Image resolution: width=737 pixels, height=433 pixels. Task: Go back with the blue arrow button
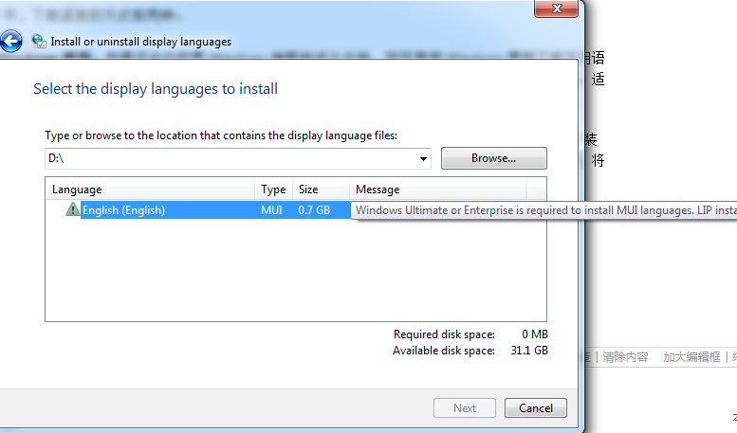tap(10, 42)
